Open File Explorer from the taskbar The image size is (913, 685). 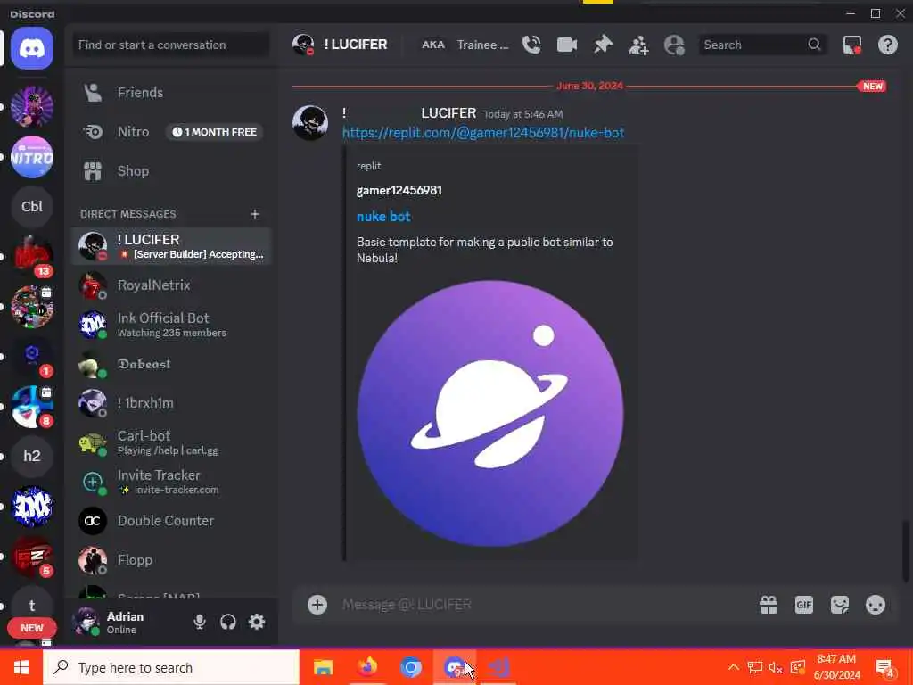(323, 667)
